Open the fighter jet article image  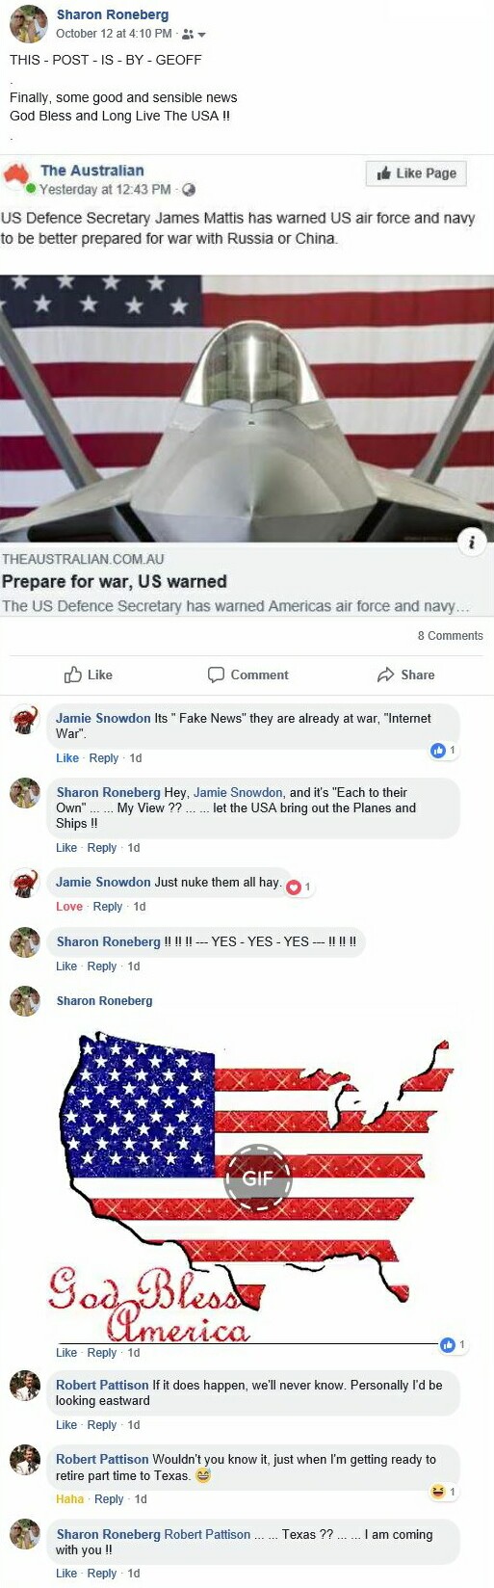pyautogui.click(x=247, y=409)
